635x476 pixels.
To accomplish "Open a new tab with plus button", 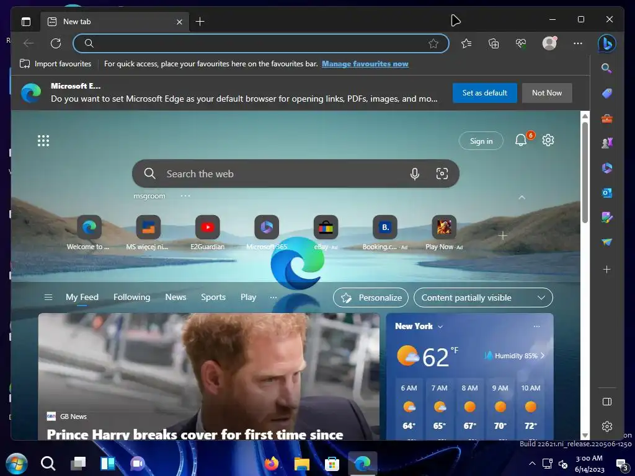I will click(200, 22).
